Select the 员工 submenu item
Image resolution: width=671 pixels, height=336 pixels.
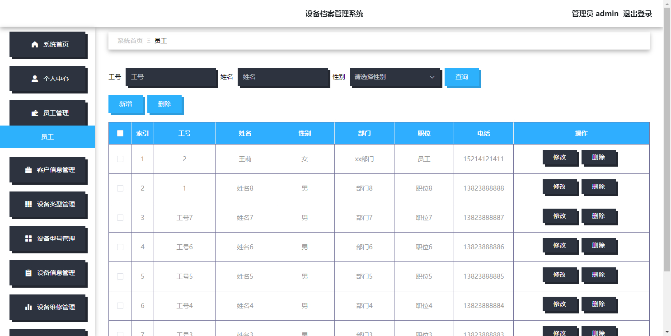tap(47, 137)
